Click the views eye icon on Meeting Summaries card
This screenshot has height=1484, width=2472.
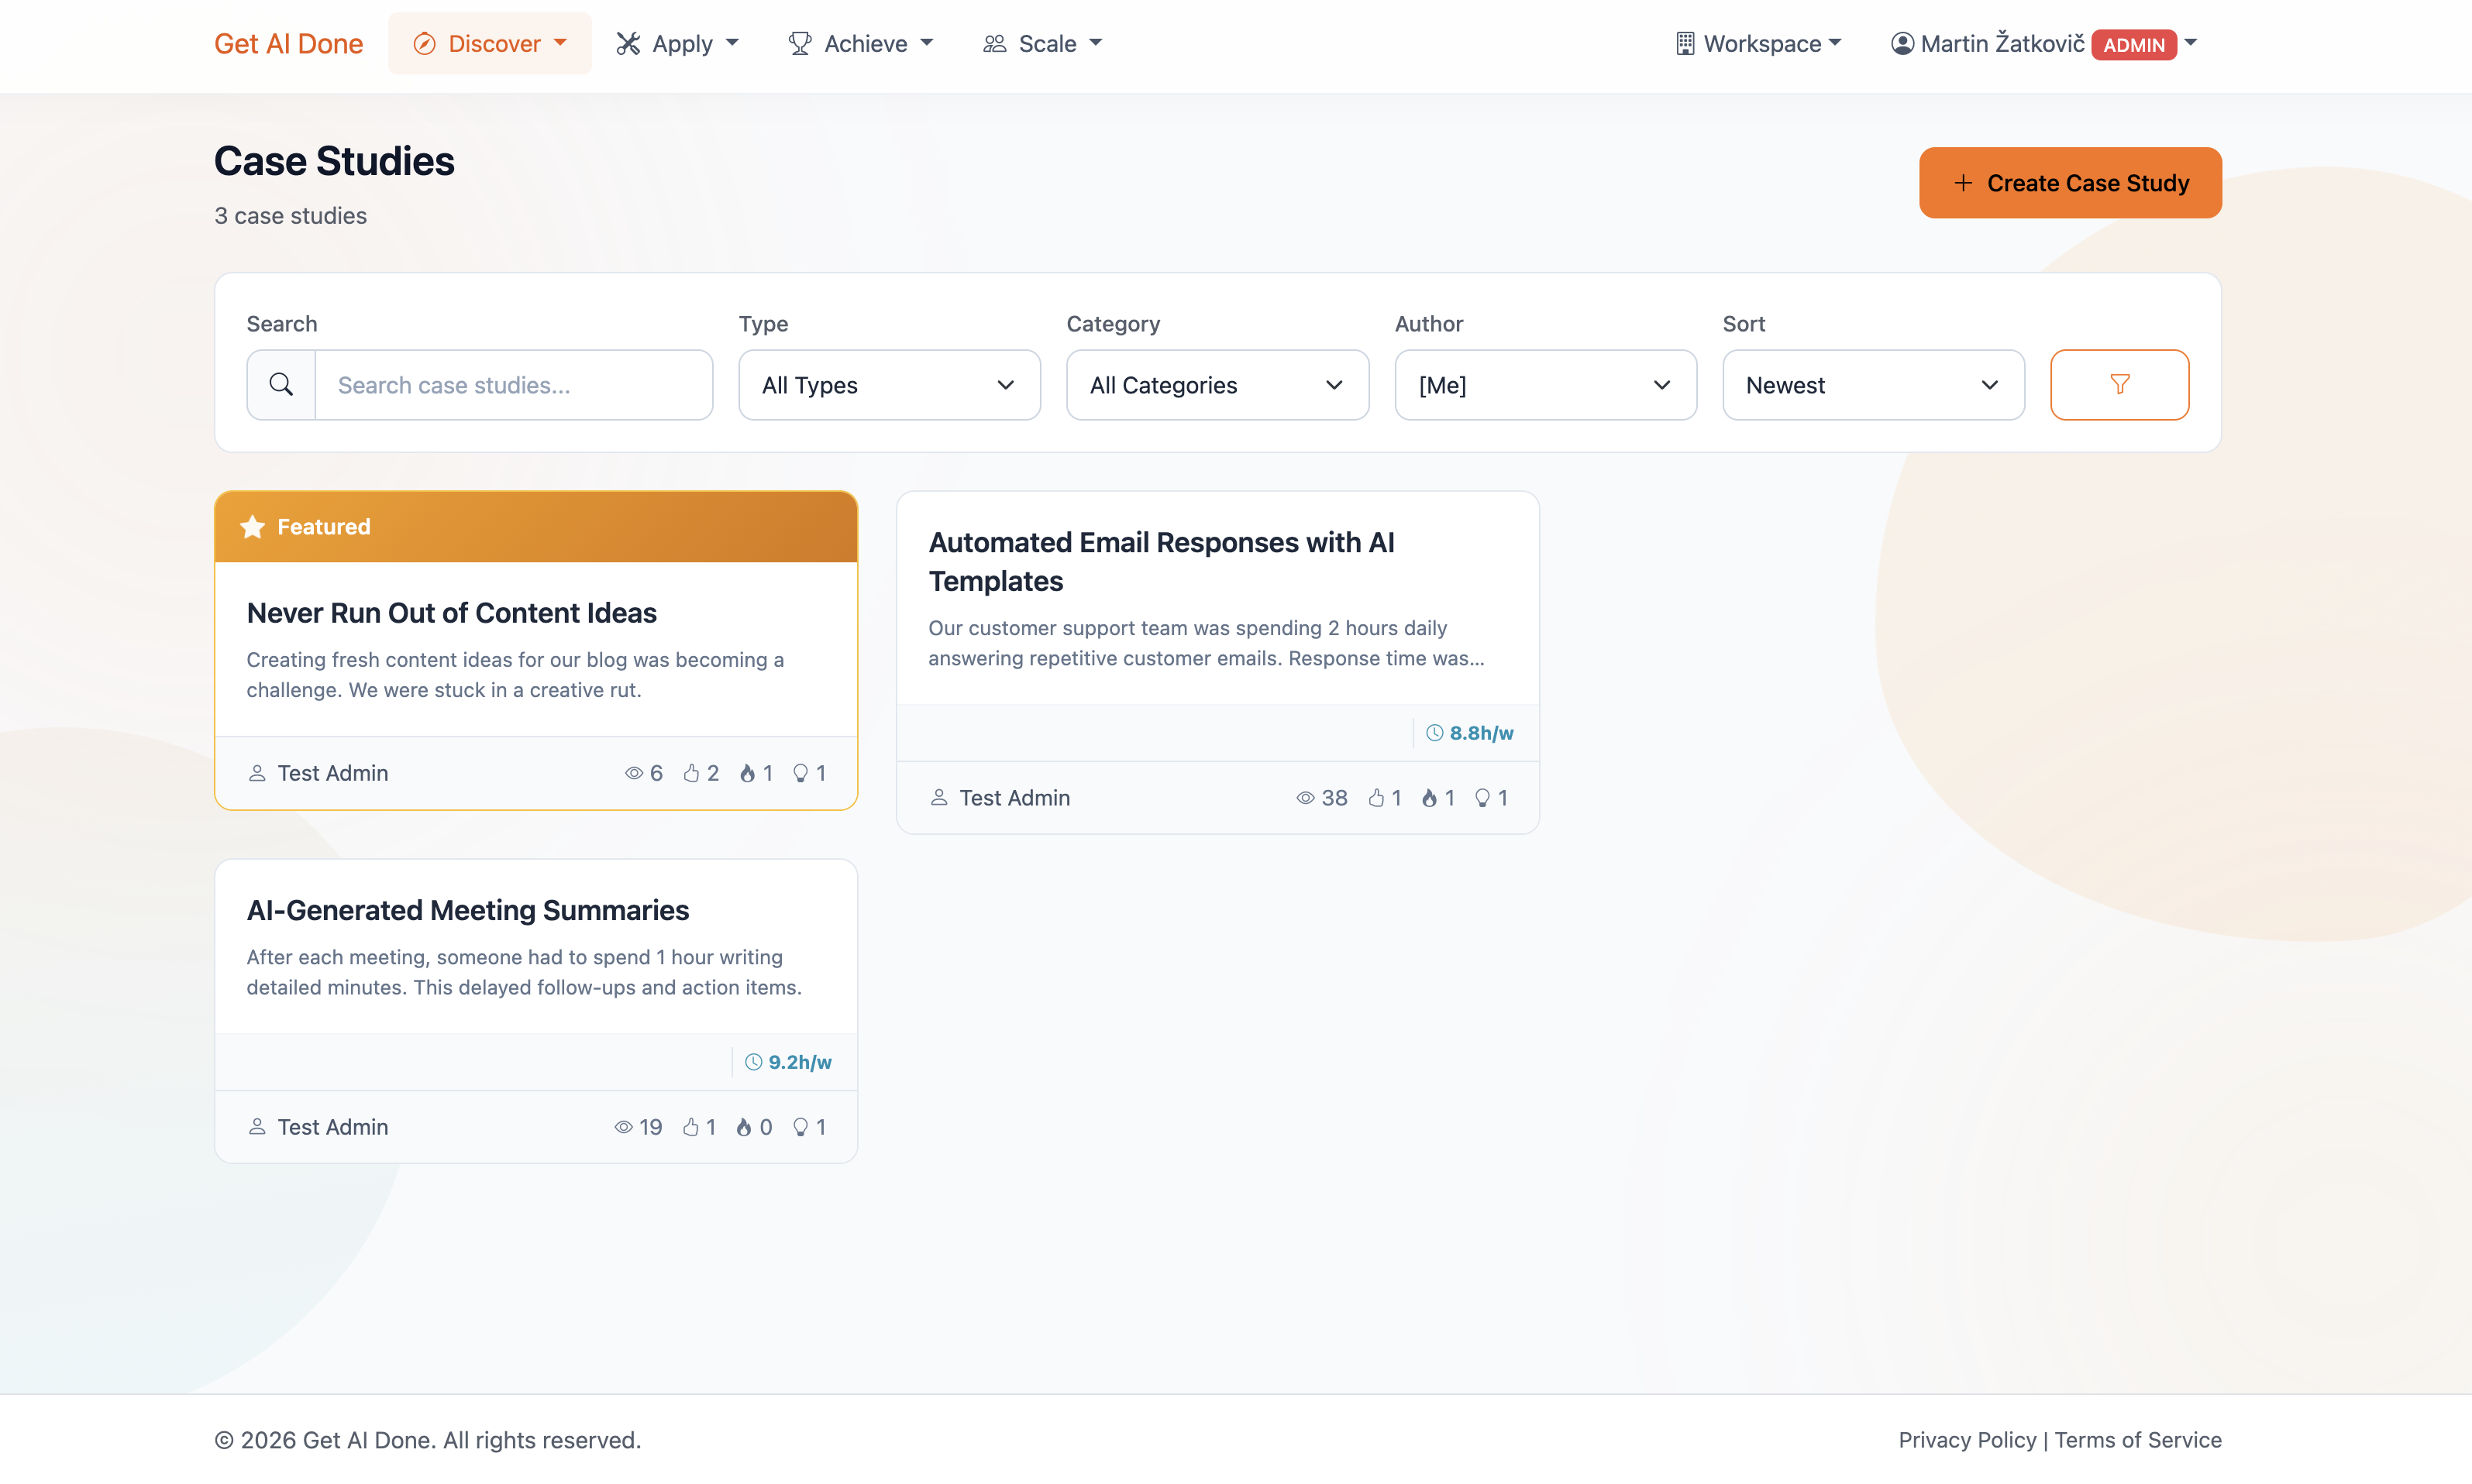623,1127
